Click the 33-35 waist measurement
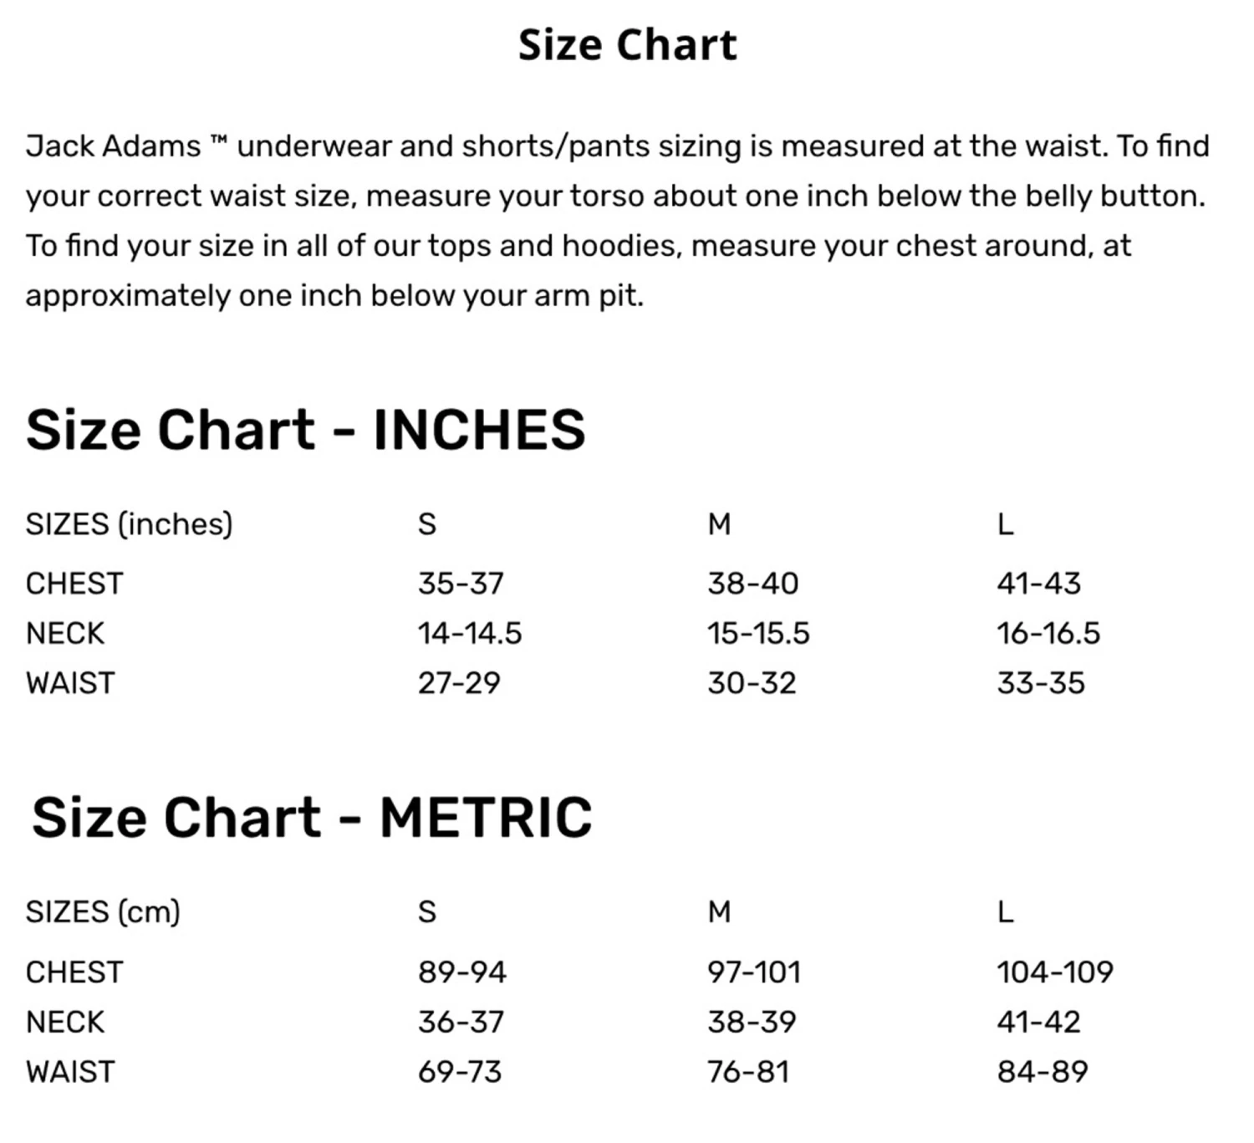The width and height of the screenshot is (1254, 1143). point(1041,683)
